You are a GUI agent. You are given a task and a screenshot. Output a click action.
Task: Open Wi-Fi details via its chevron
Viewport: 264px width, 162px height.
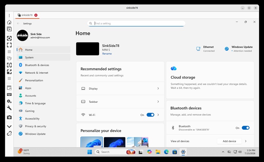pyautogui.click(x=158, y=115)
